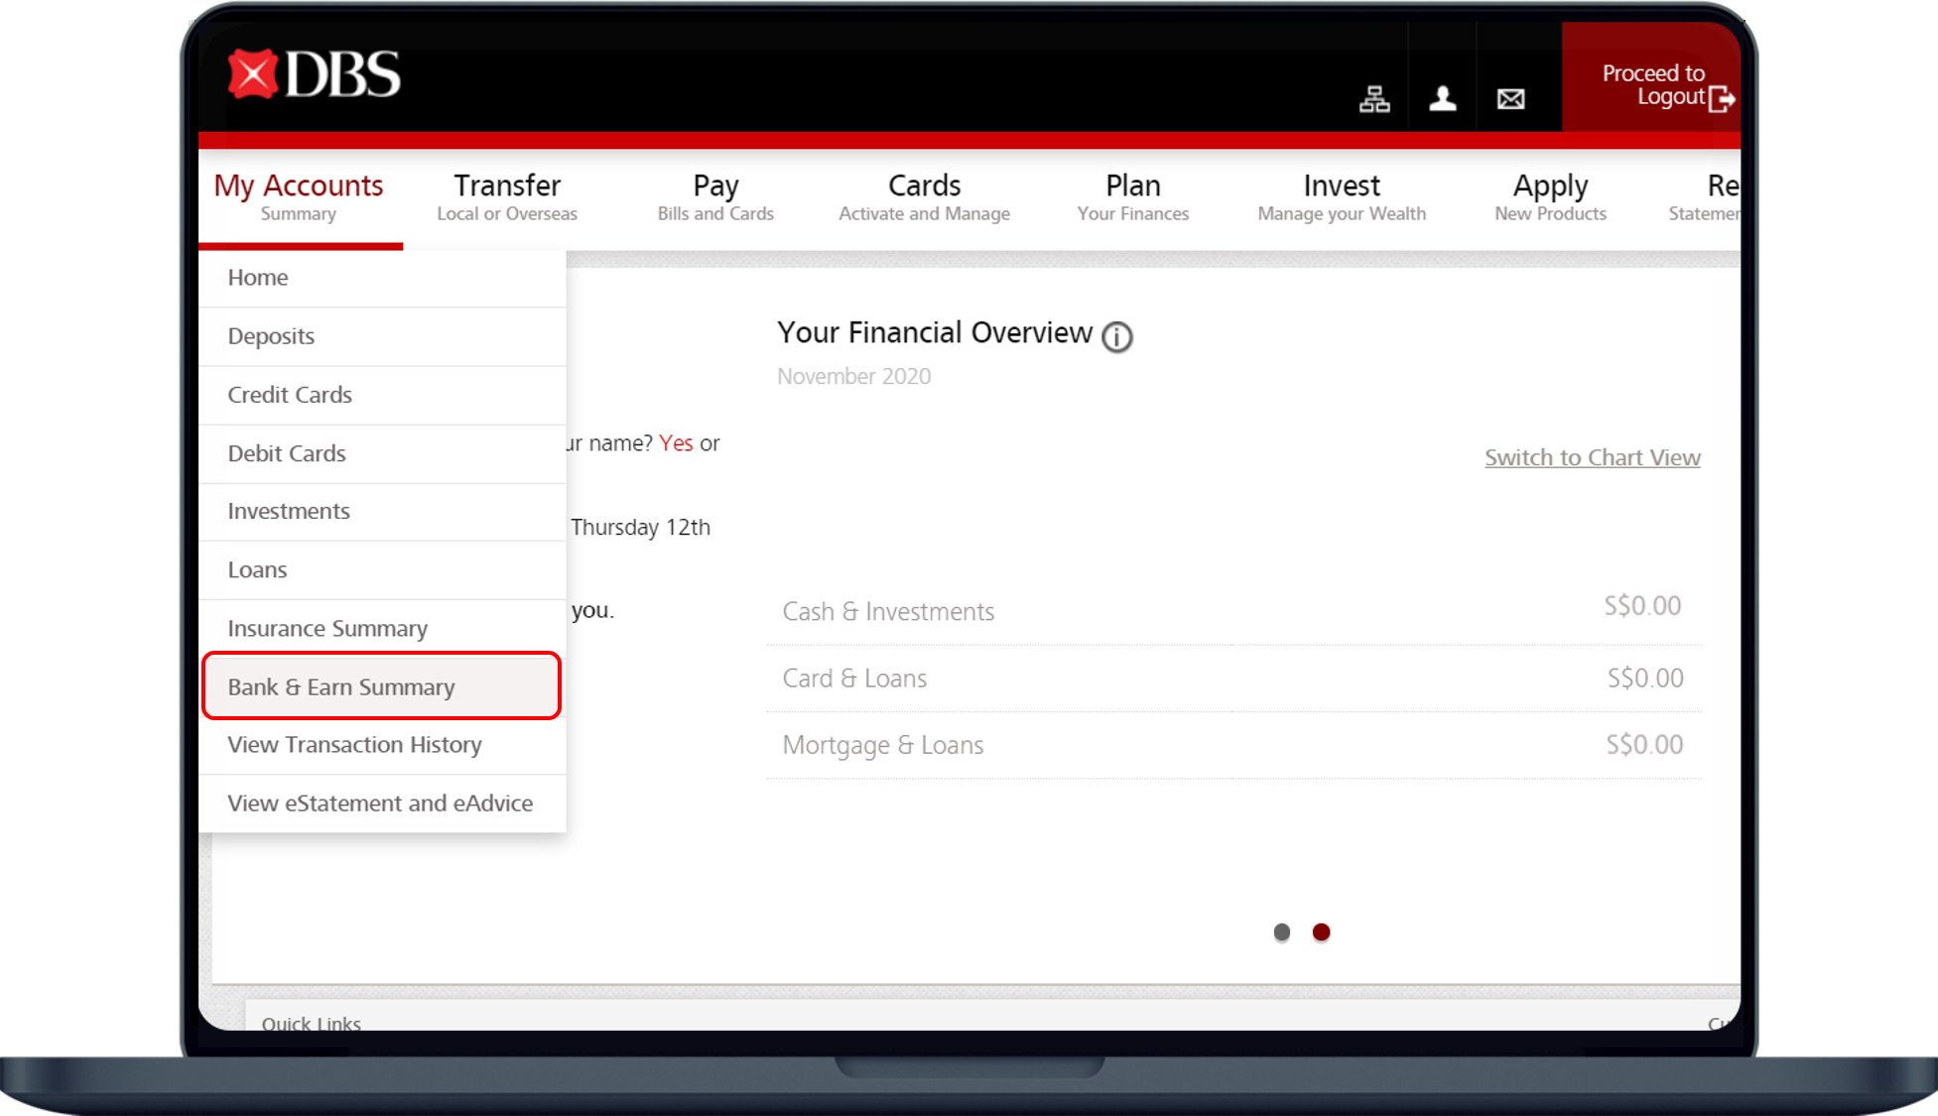Select Bank & Earn Summary menu item
The width and height of the screenshot is (1938, 1116).
[x=341, y=686]
